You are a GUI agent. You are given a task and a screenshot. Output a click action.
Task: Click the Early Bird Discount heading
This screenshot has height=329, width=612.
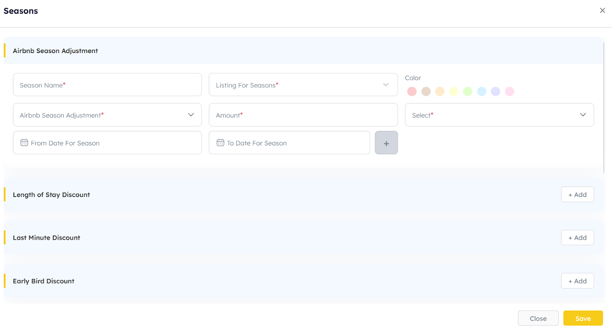[x=44, y=281]
